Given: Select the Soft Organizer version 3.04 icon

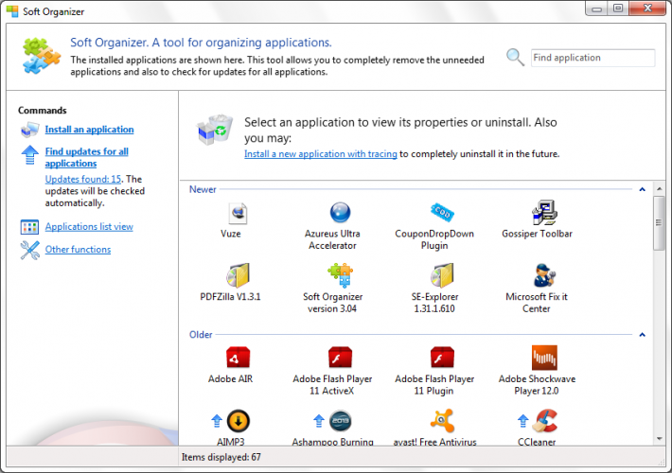Looking at the screenshot, I should [340, 275].
